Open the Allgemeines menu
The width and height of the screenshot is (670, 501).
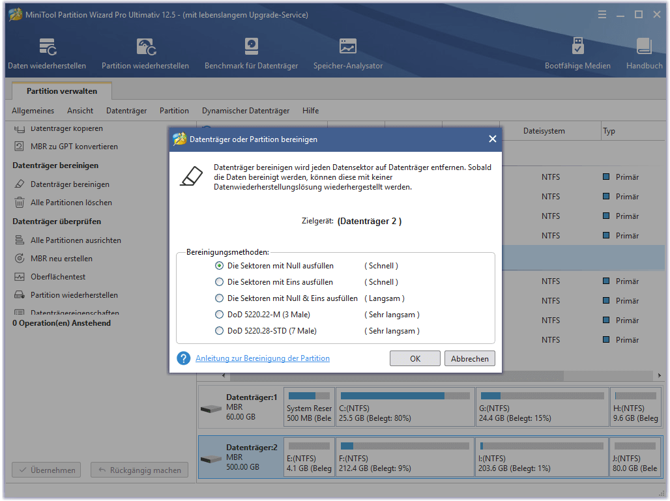tap(33, 111)
